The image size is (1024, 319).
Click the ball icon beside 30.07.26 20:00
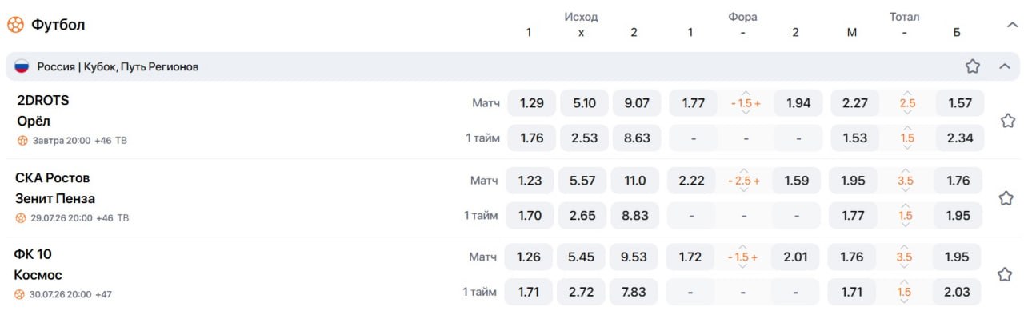20,294
